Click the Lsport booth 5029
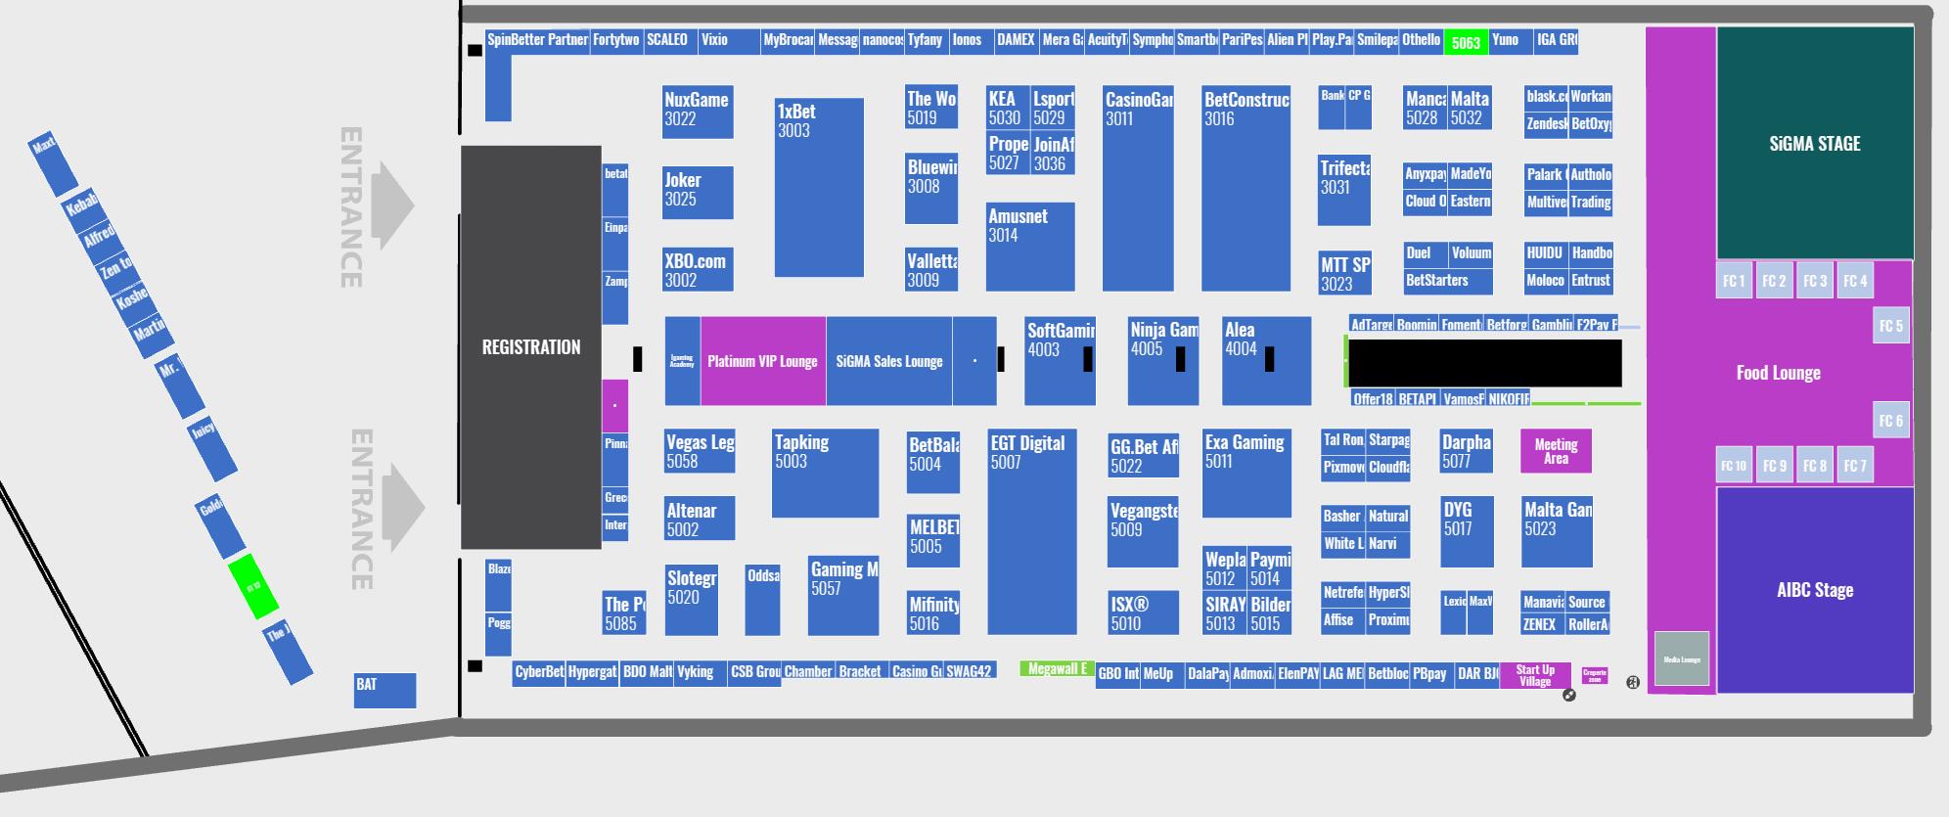 [1053, 108]
